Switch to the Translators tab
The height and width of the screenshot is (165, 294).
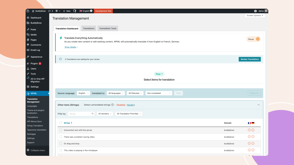pyautogui.click(x=89, y=28)
